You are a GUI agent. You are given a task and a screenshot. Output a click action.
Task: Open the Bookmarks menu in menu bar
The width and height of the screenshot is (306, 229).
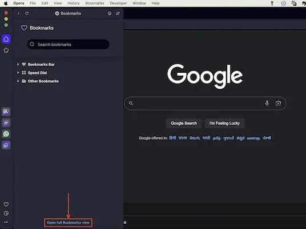click(x=95, y=3)
